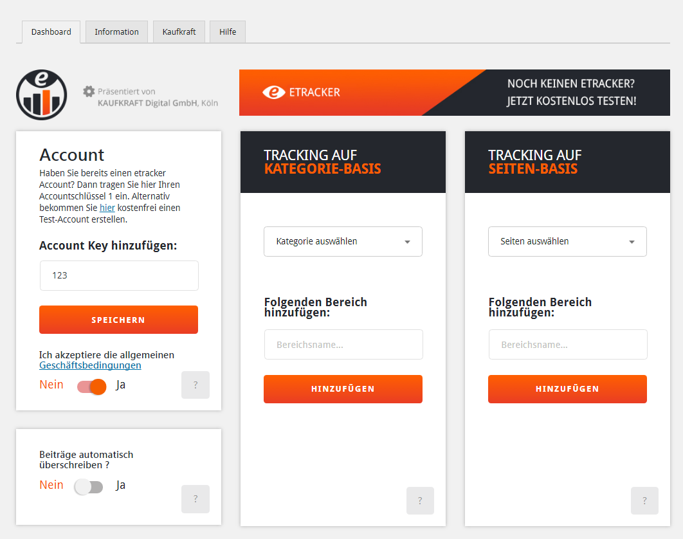Click the etracker bar-chart logo
This screenshot has width=683, height=539.
point(42,95)
